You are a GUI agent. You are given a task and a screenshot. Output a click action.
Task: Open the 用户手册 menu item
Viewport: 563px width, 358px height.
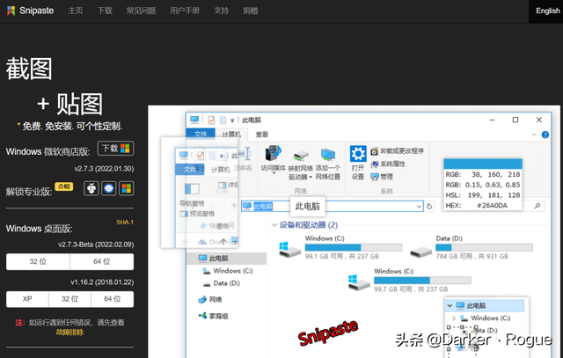185,11
